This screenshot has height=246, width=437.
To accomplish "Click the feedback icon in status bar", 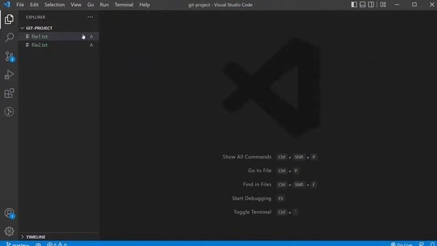I will [421, 245].
